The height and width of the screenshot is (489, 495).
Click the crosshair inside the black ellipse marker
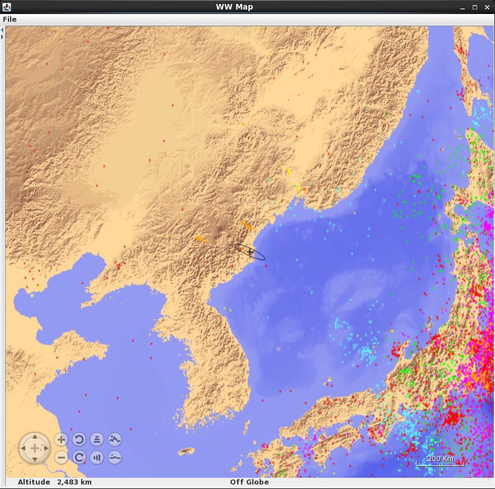point(249,252)
